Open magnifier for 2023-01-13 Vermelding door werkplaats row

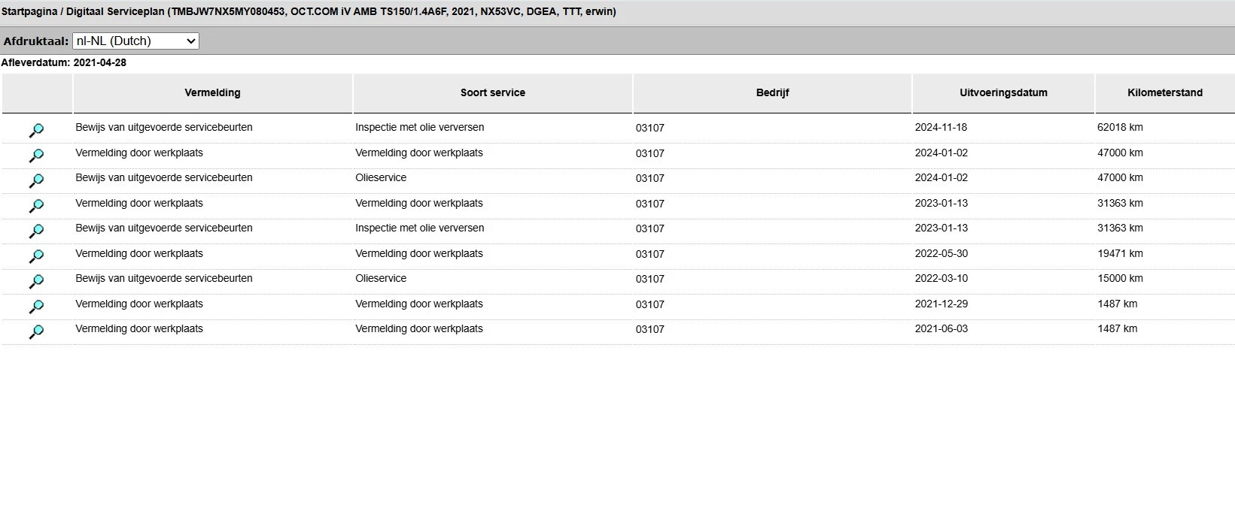[x=36, y=206]
